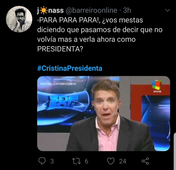
Task: View the reply count showing 3
Action: (x=52, y=161)
